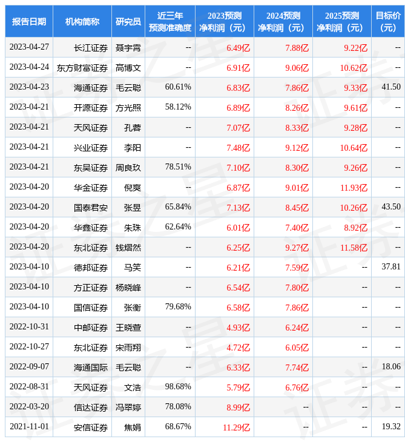Click the 2023预测净利润 column header
This screenshot has width=405, height=442.
point(225,21)
